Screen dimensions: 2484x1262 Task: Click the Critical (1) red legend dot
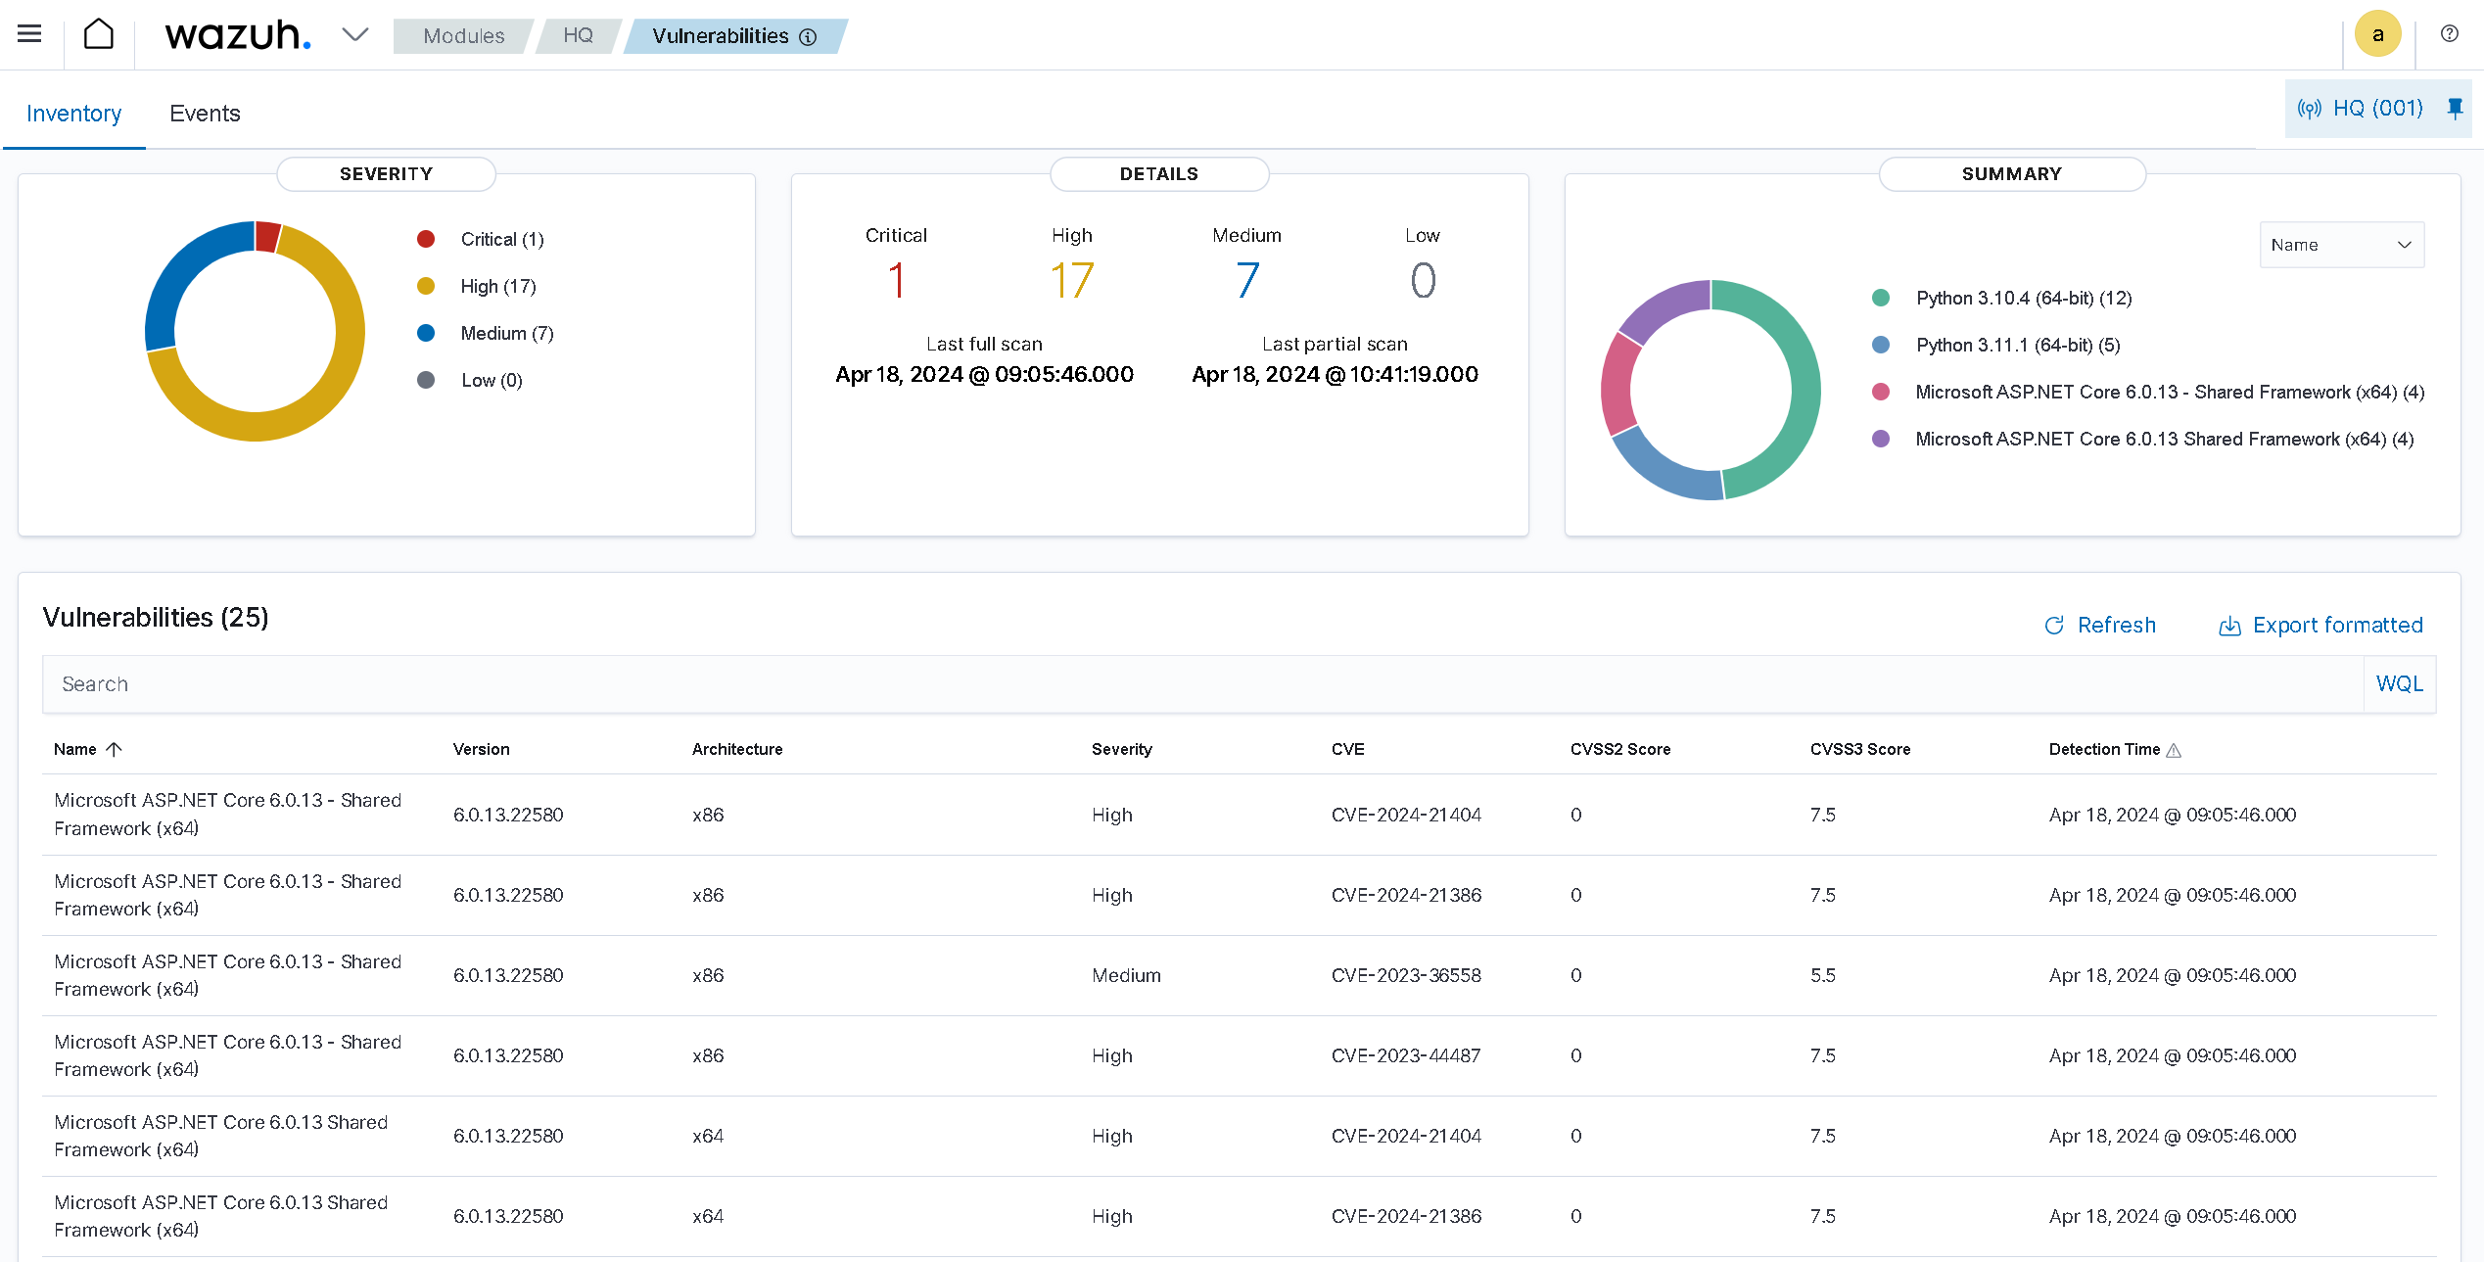tap(426, 239)
